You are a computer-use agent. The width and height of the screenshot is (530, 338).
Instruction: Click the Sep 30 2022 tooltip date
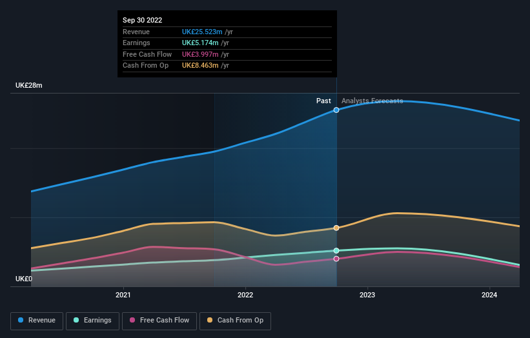click(x=142, y=20)
